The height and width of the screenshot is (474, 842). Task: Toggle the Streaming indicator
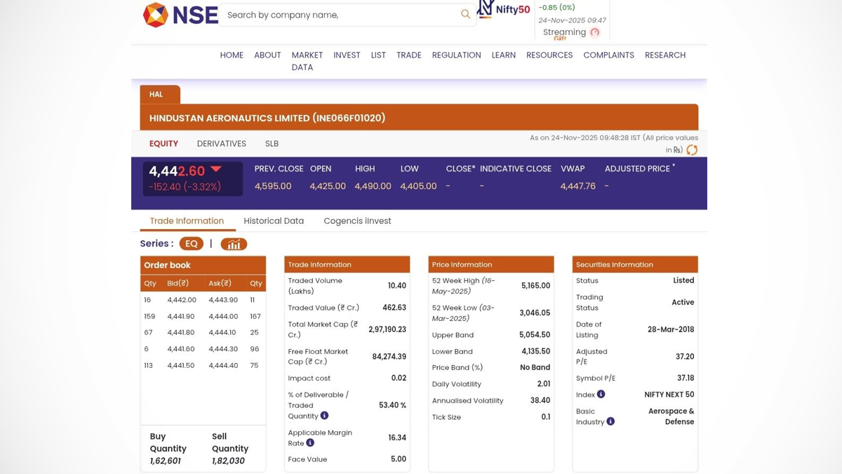(595, 32)
